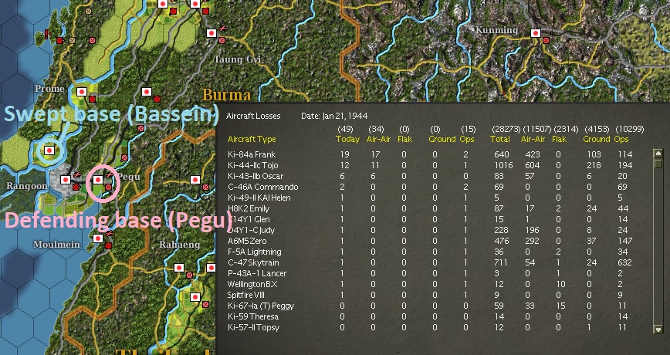Click the red unit marker at Pegu
Viewport: 670px width, 355px height.
pyautogui.click(x=109, y=187)
